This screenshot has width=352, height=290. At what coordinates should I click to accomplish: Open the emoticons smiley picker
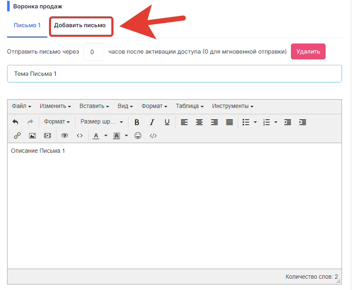tap(138, 136)
